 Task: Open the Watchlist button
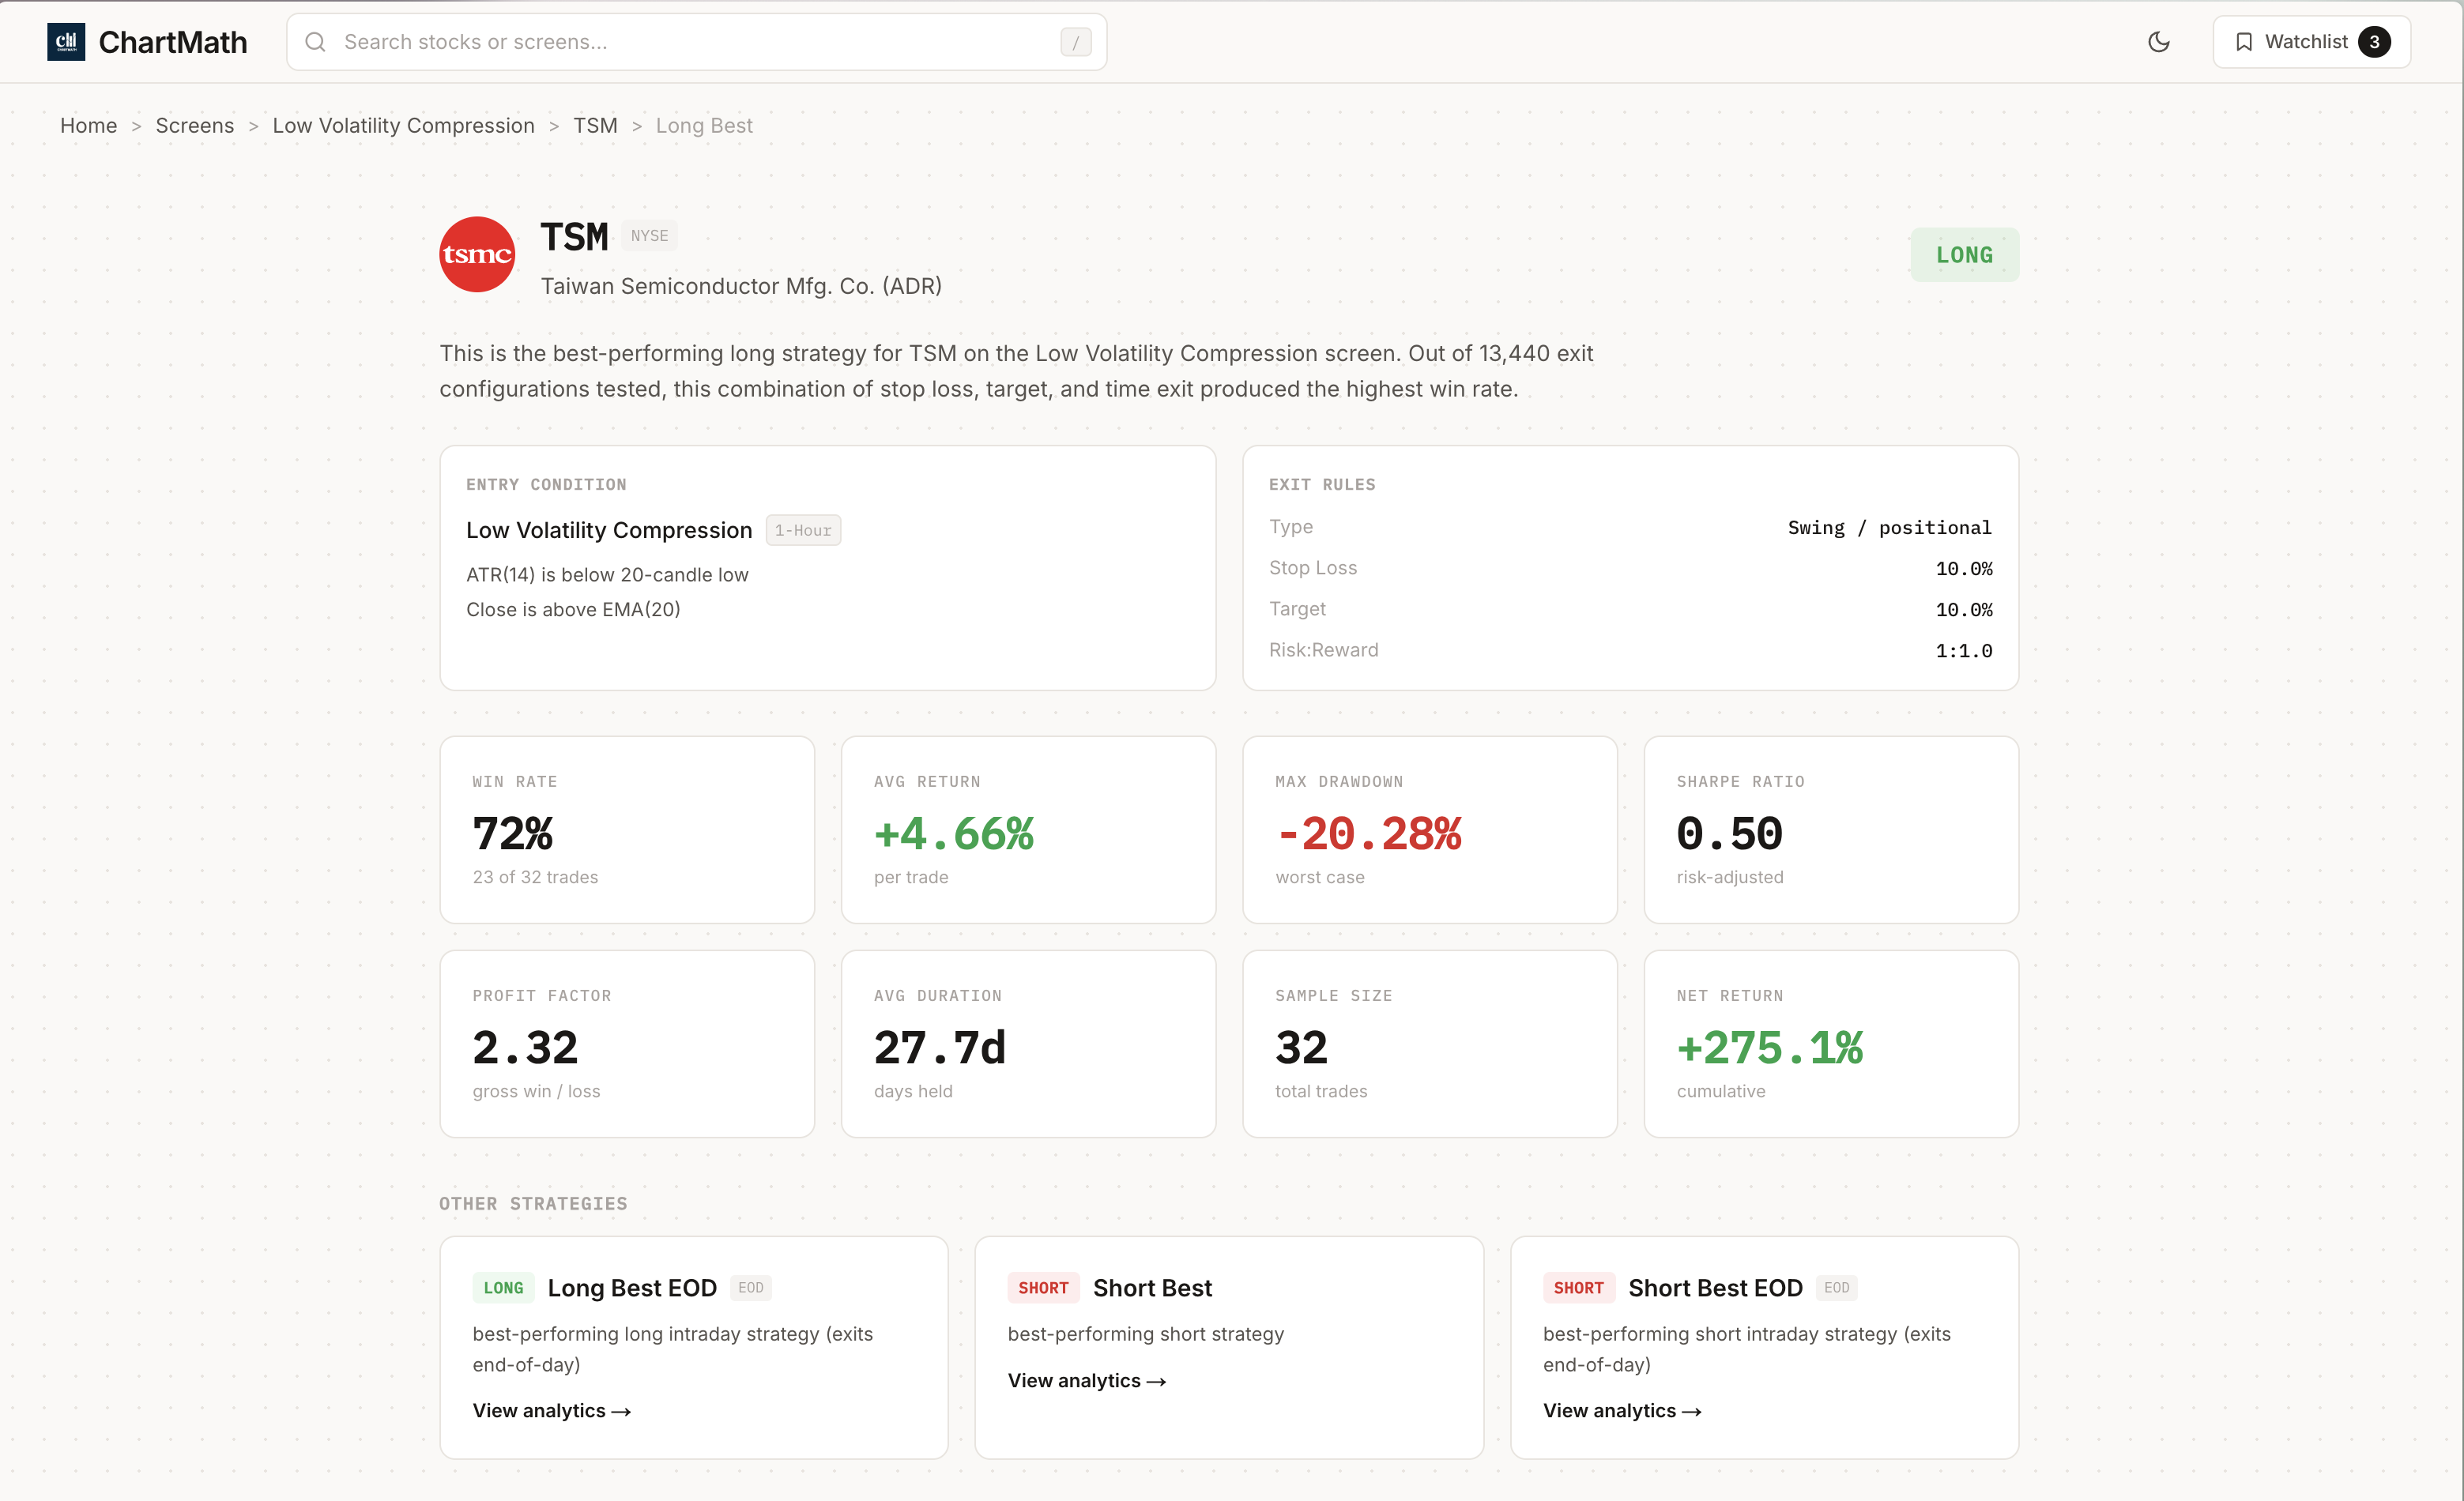click(x=2310, y=42)
